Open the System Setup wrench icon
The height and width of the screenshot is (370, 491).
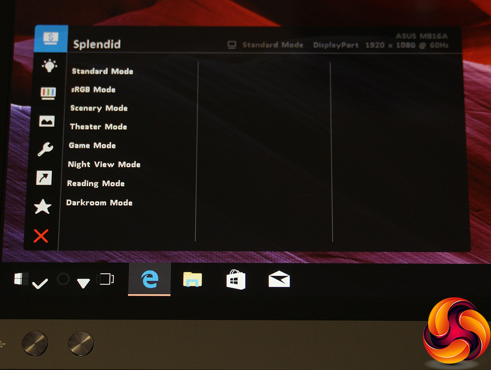coord(46,149)
